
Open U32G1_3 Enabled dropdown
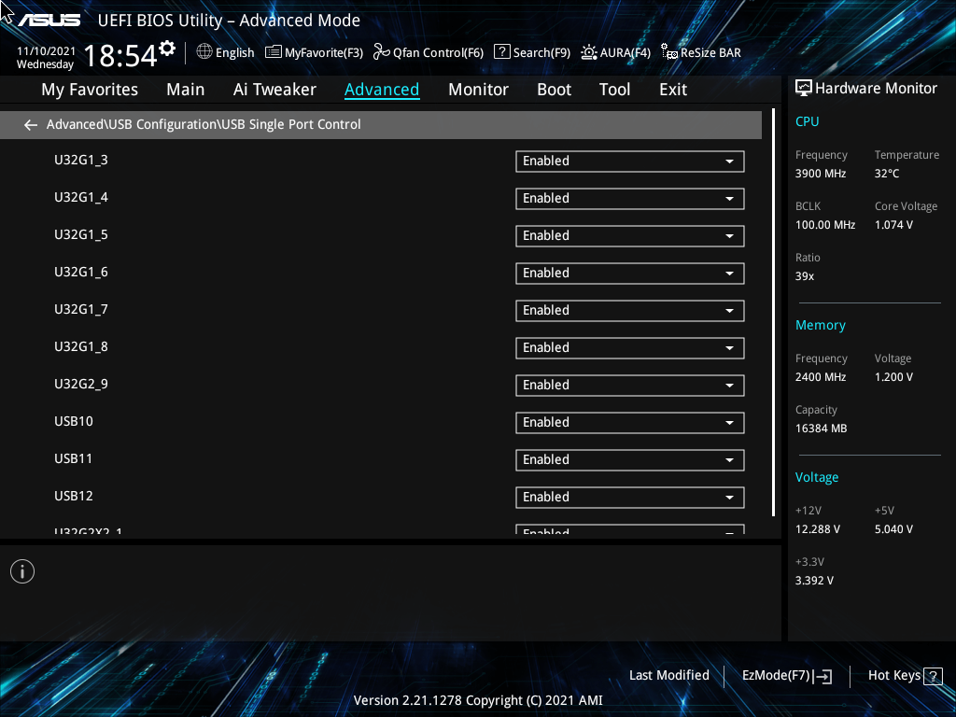[630, 162]
